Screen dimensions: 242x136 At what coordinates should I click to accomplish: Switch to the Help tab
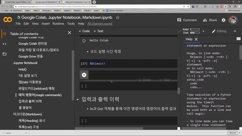(189, 39)
